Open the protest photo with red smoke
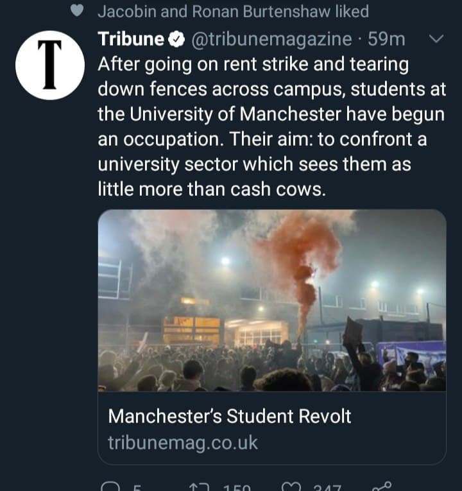 pyautogui.click(x=272, y=300)
